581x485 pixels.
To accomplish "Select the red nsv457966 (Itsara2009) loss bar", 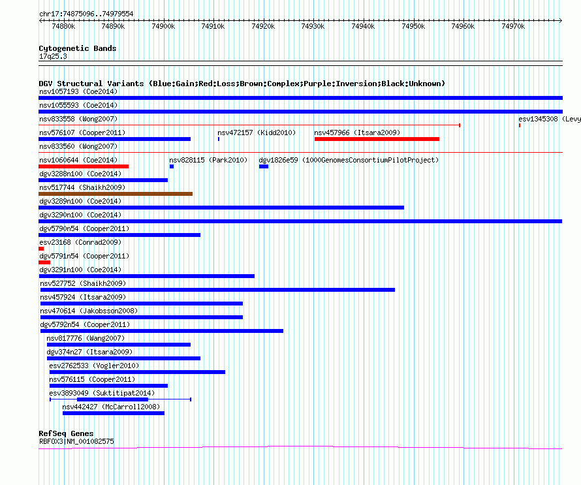I will [x=377, y=139].
